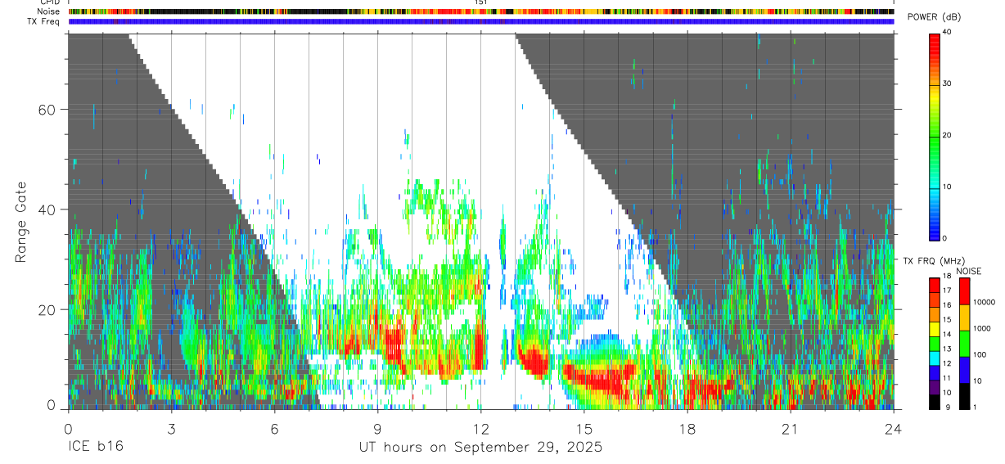Screen dimensions: 1005x464
Task: Click the '9' tick on the UT hours axis
Action: click(378, 428)
